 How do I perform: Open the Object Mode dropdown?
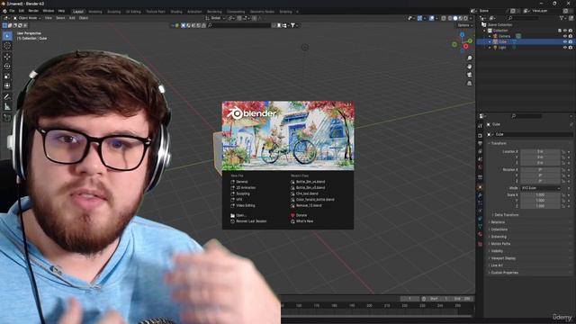27,18
